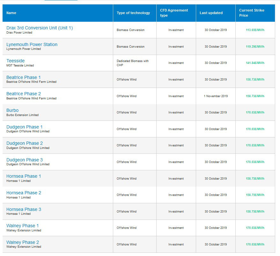Viewport: 280px width, 256px height.
Task: Click Biomass Conversion in the Drax row
Action: coord(130,30)
